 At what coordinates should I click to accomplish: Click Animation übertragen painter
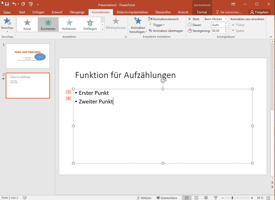[x=165, y=31]
